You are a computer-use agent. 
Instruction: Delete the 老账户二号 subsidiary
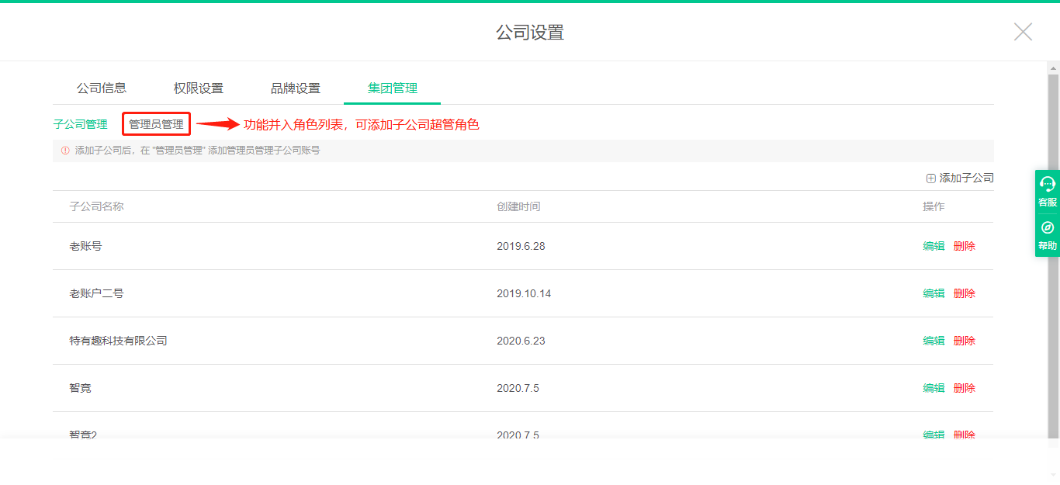click(x=965, y=293)
